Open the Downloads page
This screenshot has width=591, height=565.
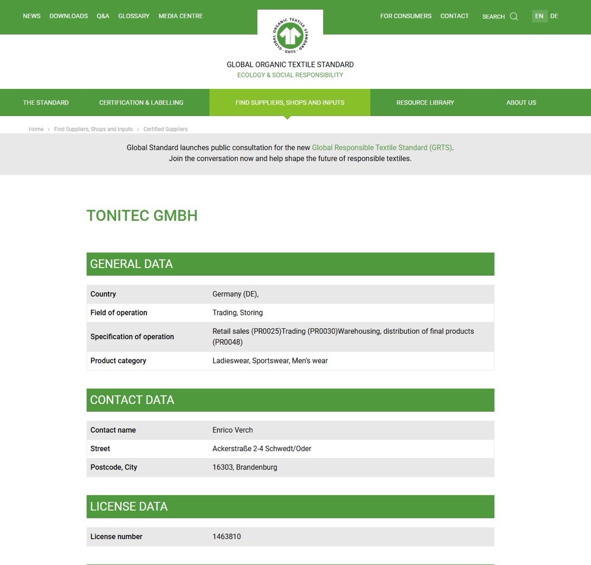(x=69, y=16)
